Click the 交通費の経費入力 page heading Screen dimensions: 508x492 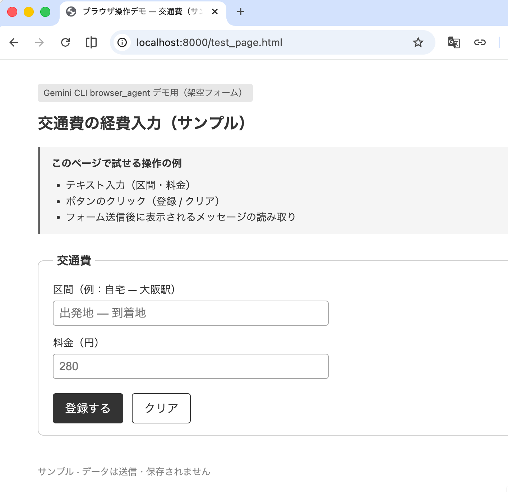click(x=142, y=123)
